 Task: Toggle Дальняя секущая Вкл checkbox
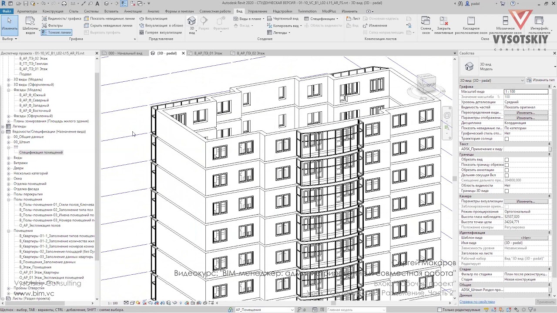coord(507,176)
